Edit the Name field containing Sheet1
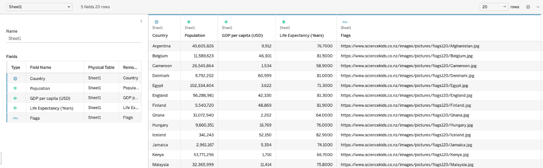The image size is (543, 168). pyautogui.click(x=74, y=39)
